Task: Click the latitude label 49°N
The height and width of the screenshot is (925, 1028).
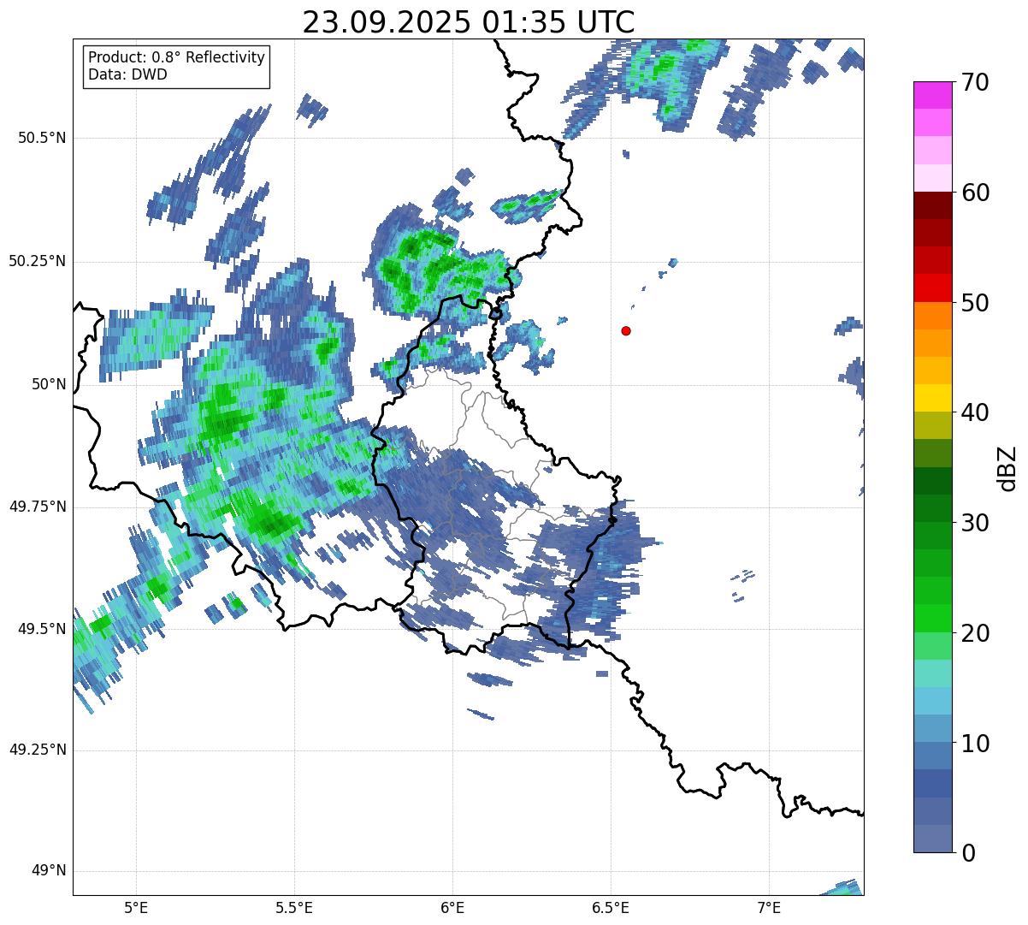Action: (x=48, y=871)
